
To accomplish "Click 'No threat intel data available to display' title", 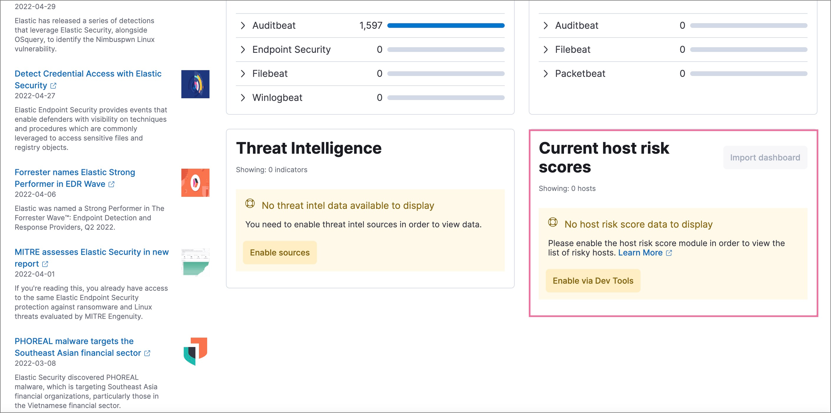I will point(348,206).
